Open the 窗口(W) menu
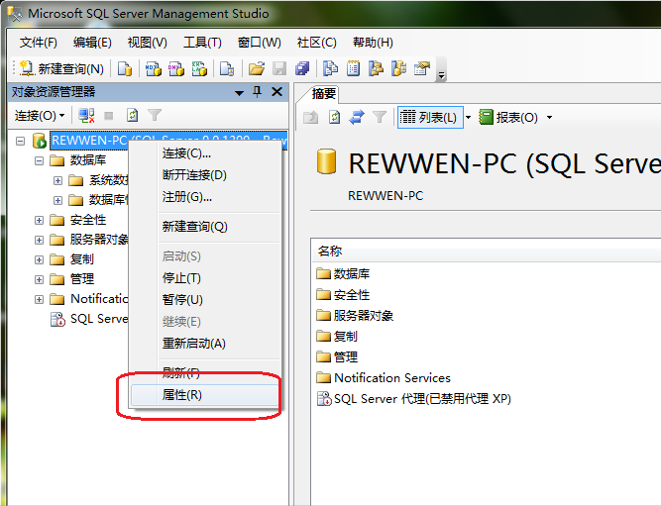661x506 pixels. [x=259, y=43]
